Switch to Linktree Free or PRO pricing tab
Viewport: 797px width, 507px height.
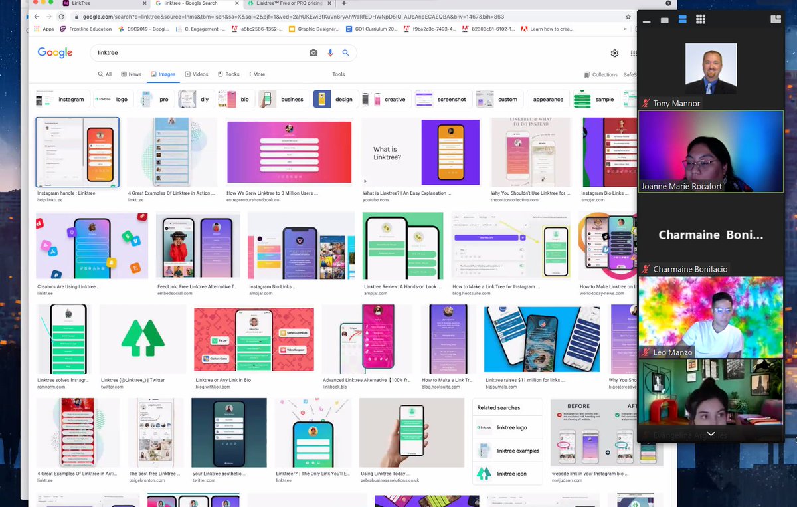click(286, 3)
